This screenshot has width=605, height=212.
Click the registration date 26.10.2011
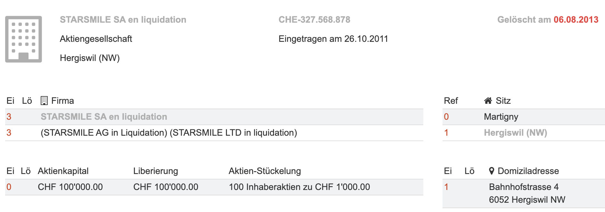(x=366, y=39)
